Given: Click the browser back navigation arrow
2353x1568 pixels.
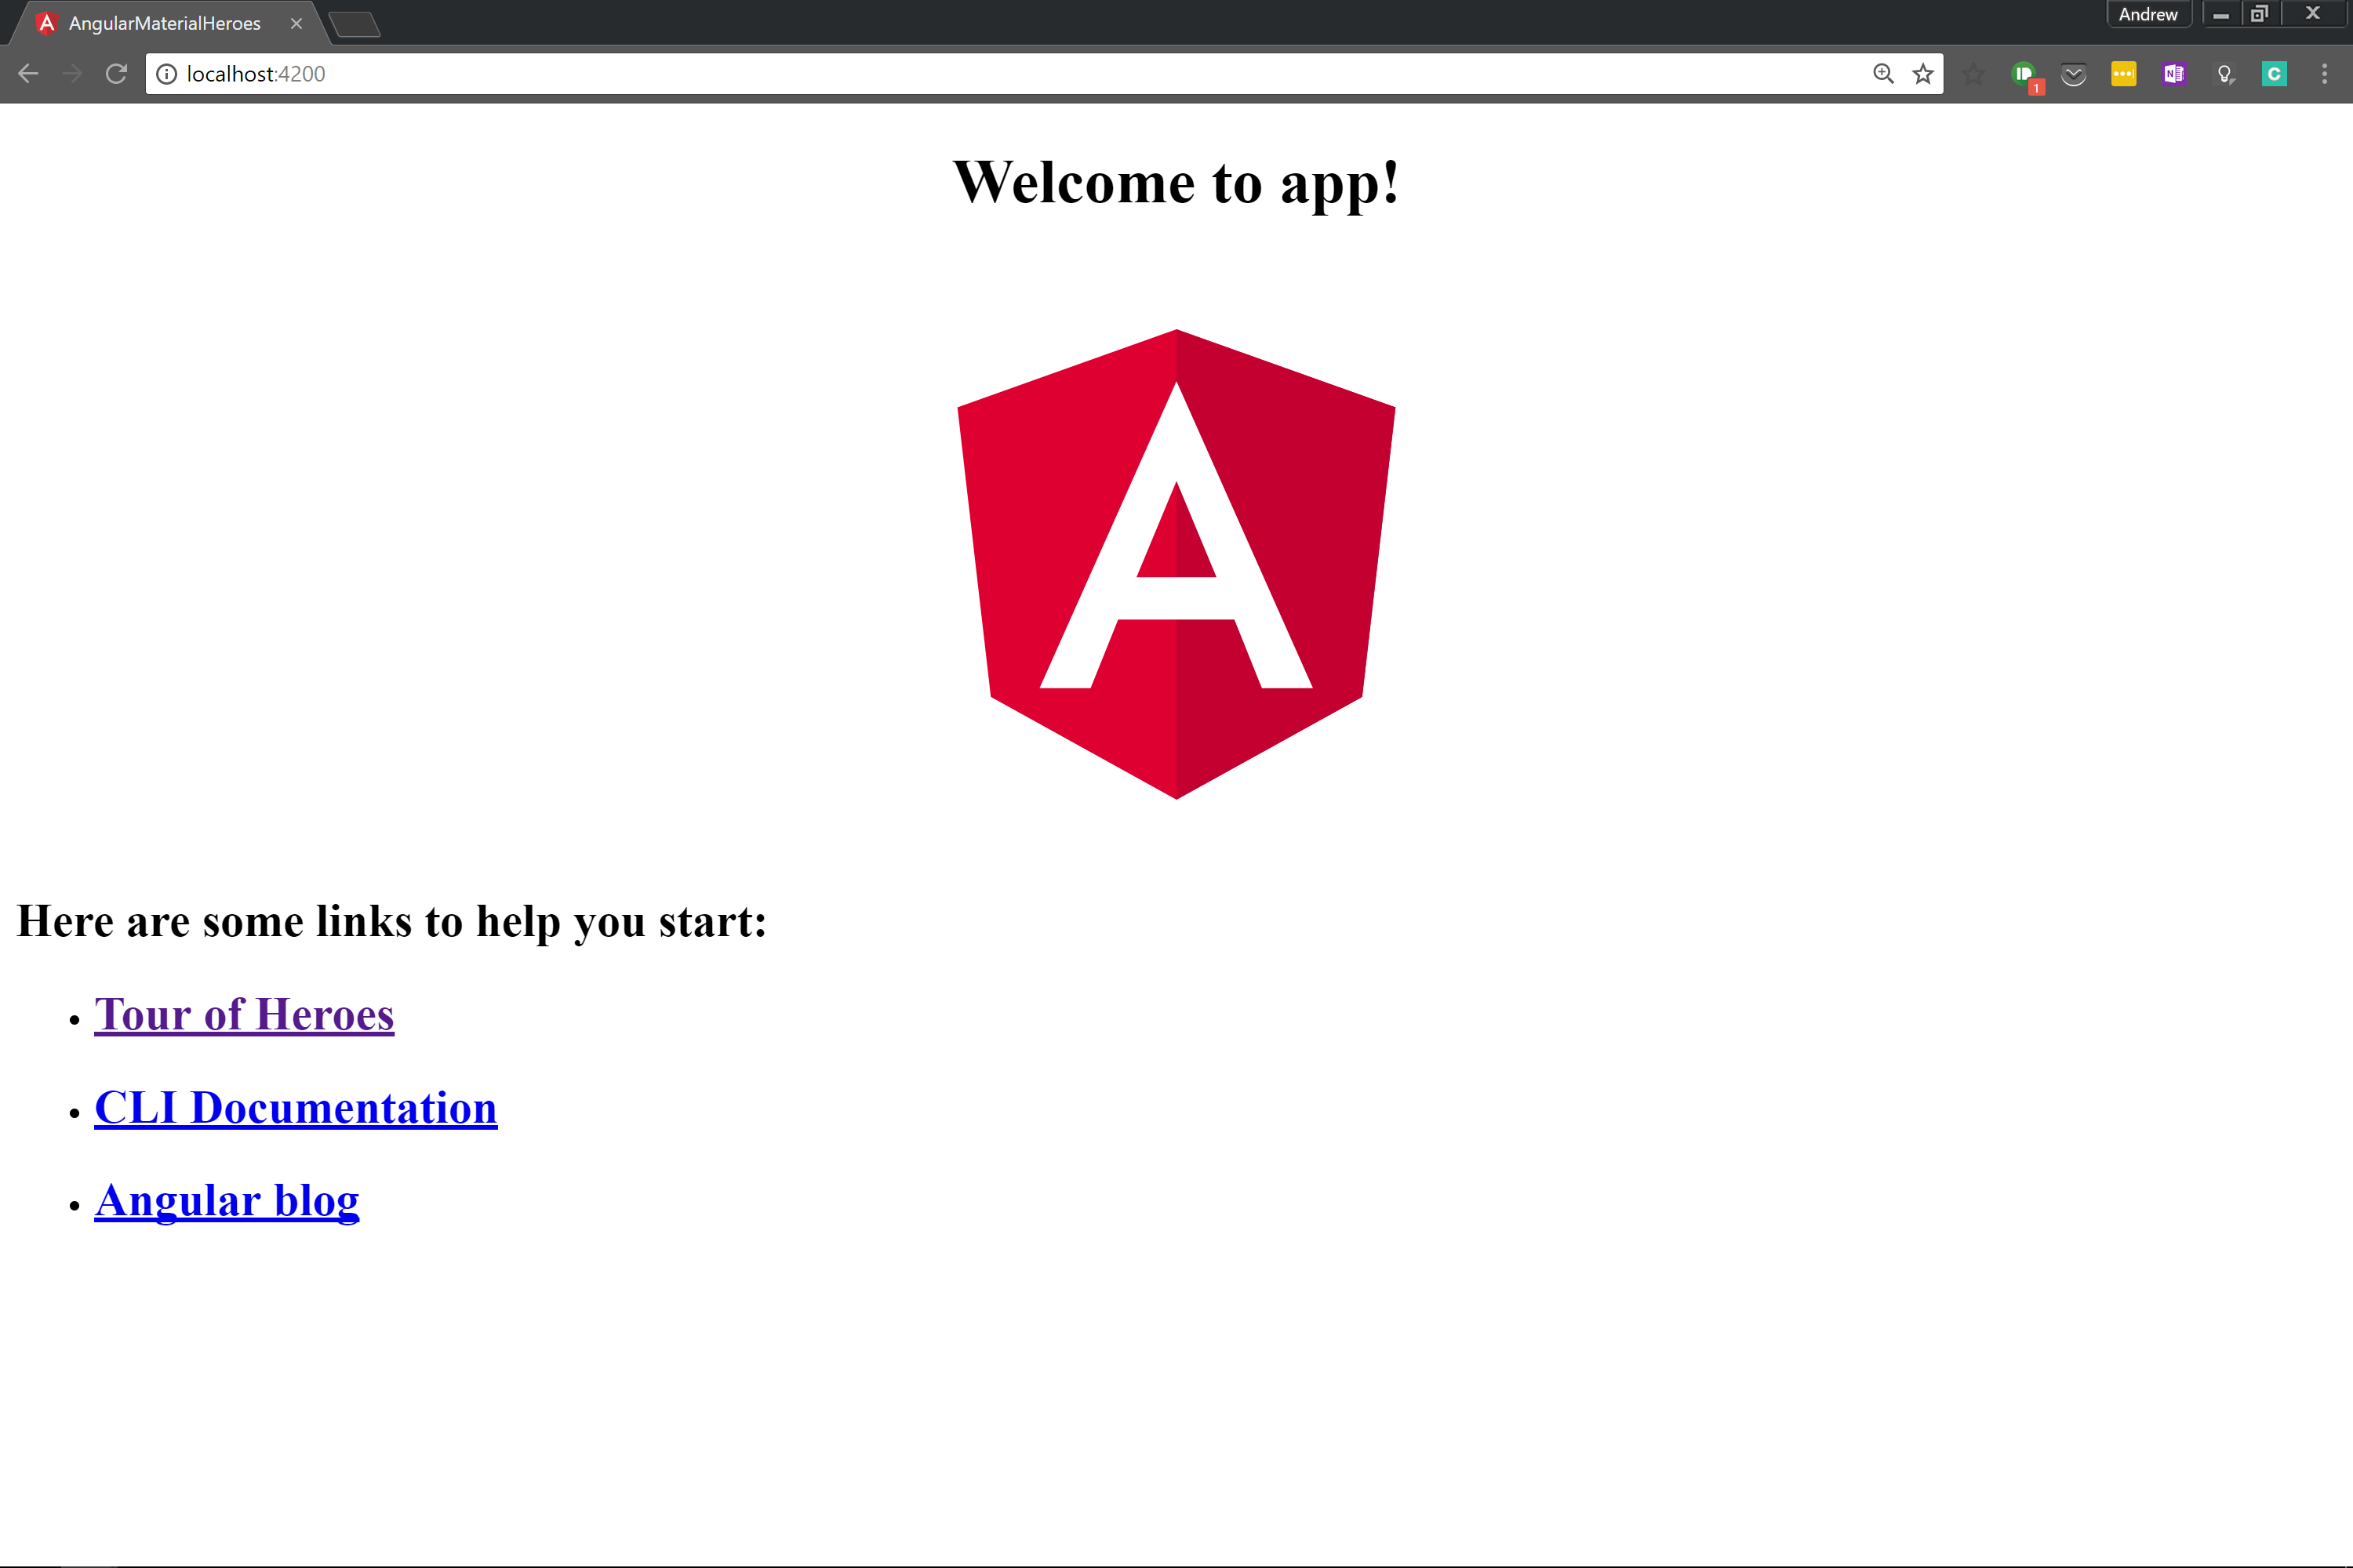Looking at the screenshot, I should pos(26,74).
